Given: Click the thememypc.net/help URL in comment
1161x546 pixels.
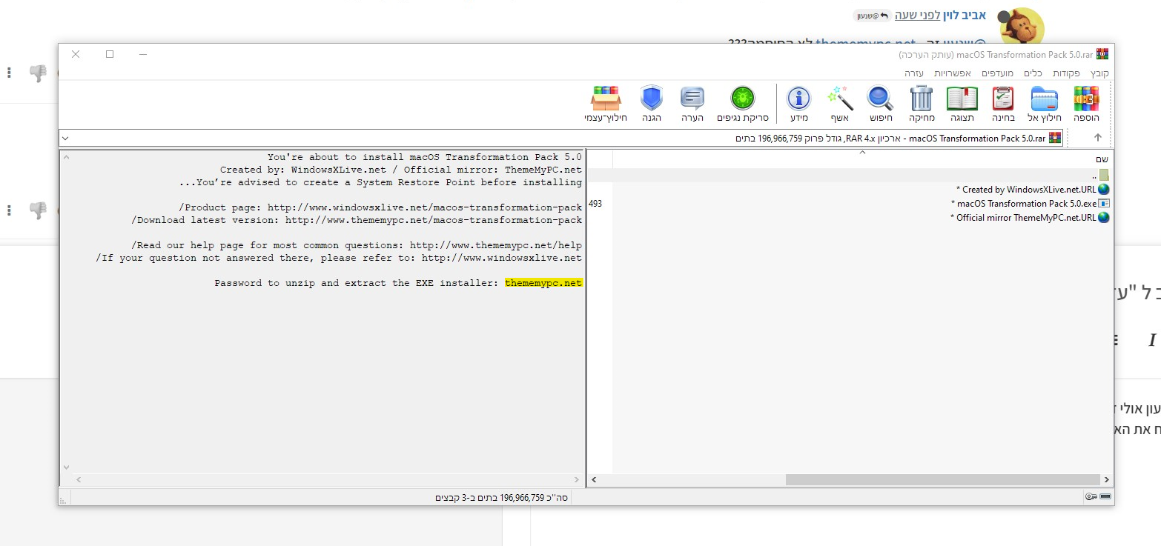Looking at the screenshot, I should (496, 245).
